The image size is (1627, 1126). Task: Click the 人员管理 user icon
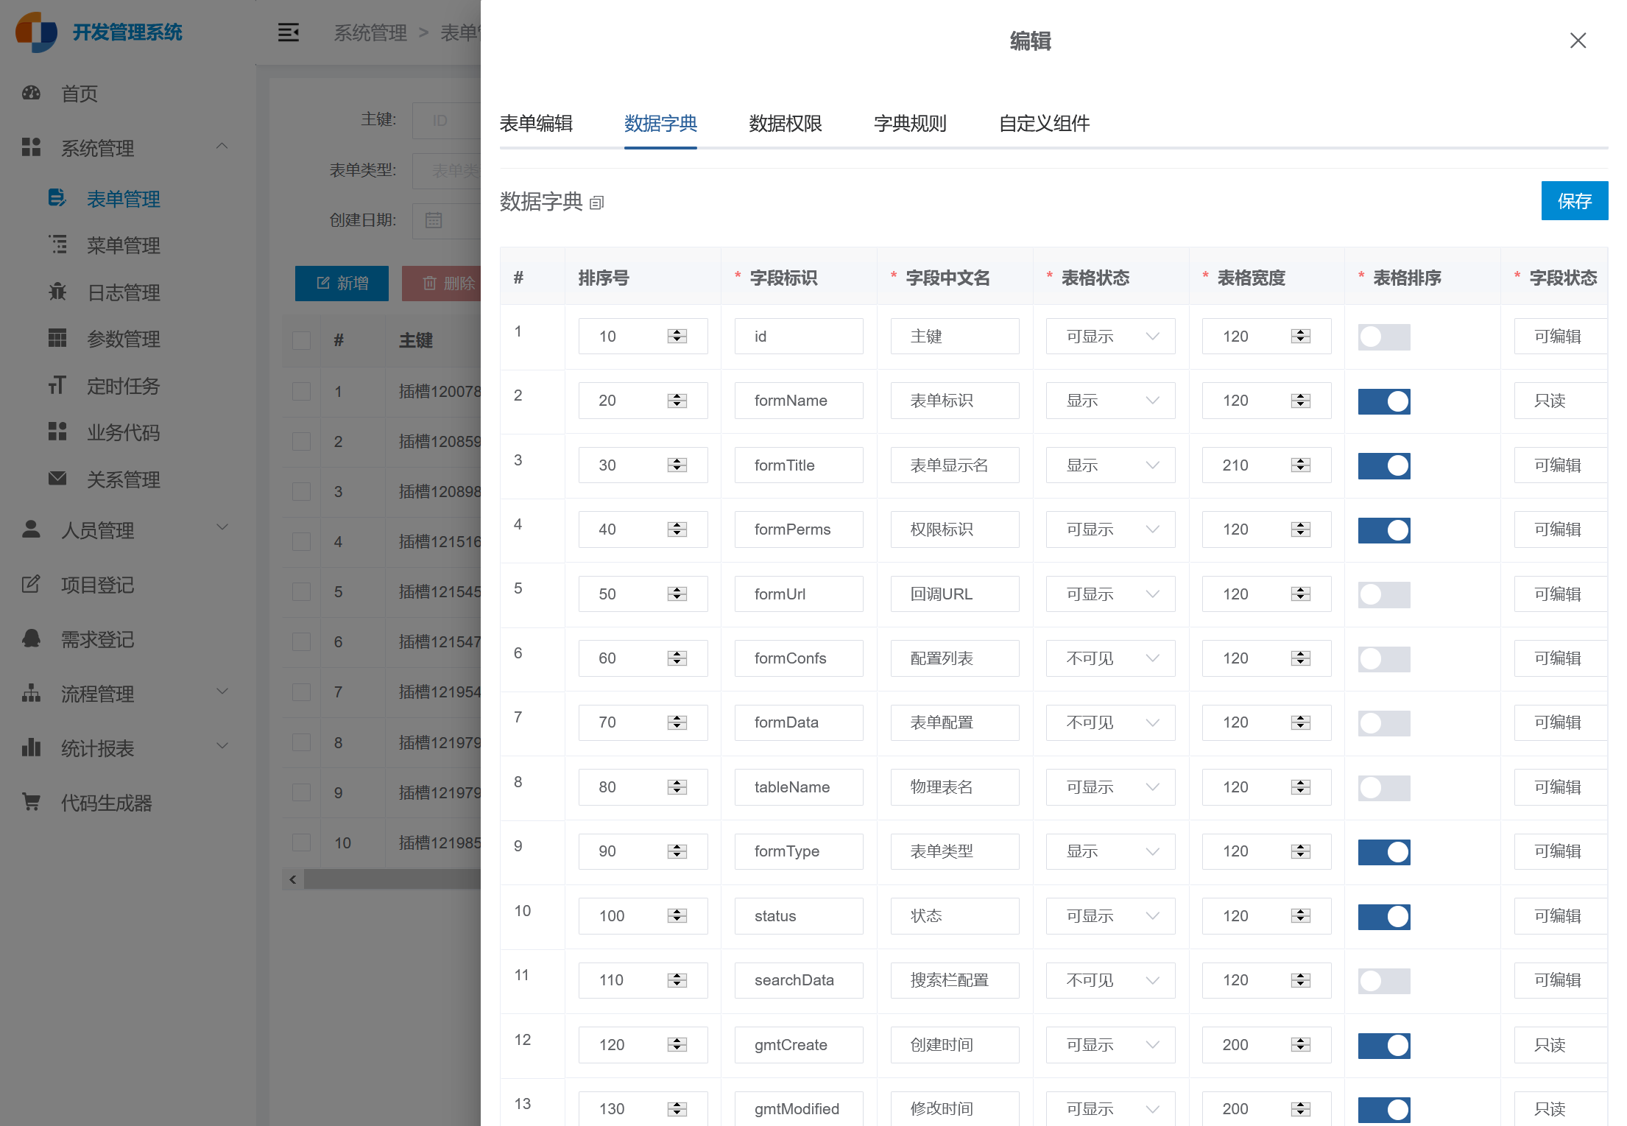tap(31, 529)
